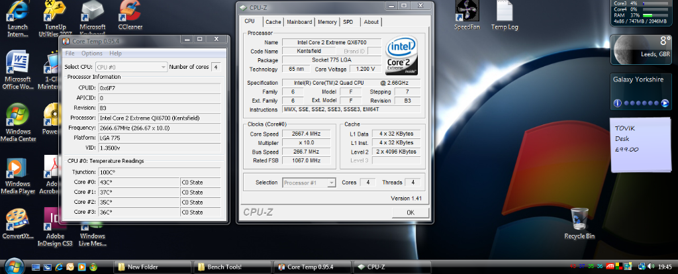Image resolution: width=678 pixels, height=274 pixels.
Task: Open the ConvertXt desktop shortcut
Action: (18, 224)
